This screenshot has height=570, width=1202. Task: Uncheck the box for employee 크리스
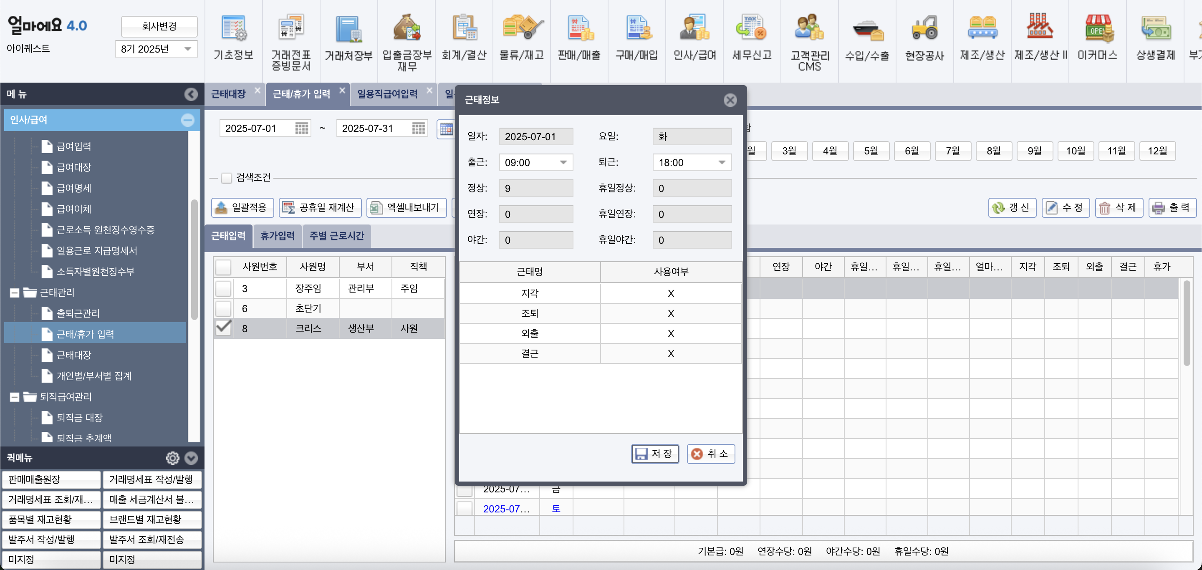tap(224, 328)
